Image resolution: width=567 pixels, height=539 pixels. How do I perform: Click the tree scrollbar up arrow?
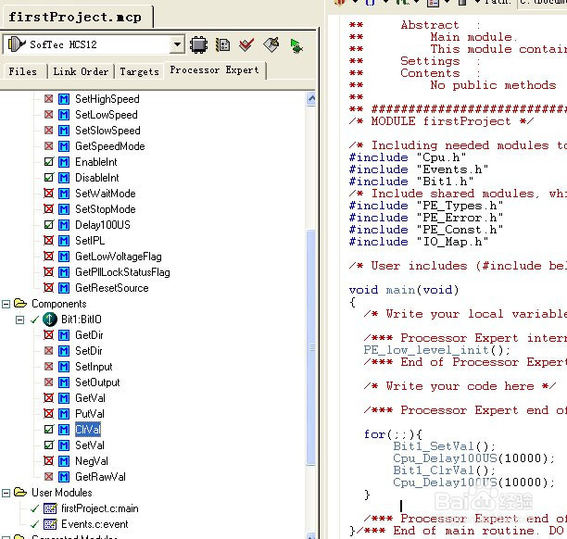coord(311,99)
